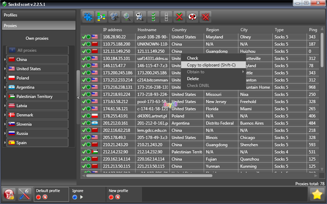Click the Socks 4 type cell
The width and height of the screenshot is (327, 204).
point(289,152)
